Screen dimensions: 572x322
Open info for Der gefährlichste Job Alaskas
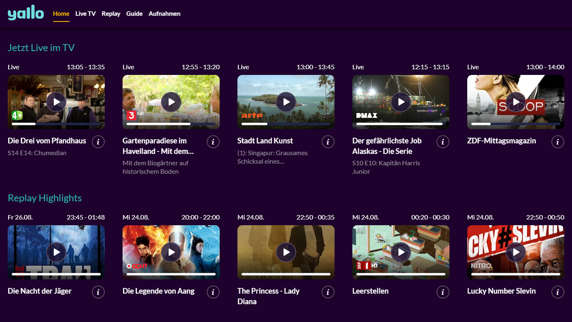(x=443, y=142)
